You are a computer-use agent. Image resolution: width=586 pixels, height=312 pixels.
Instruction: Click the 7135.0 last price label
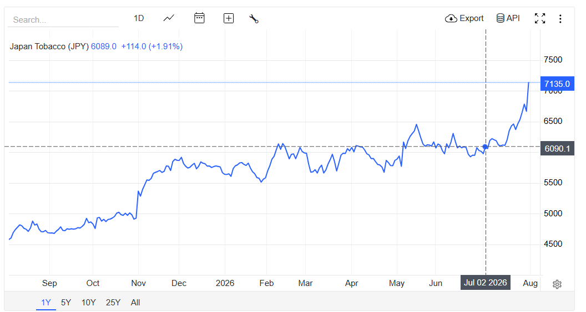pyautogui.click(x=557, y=84)
